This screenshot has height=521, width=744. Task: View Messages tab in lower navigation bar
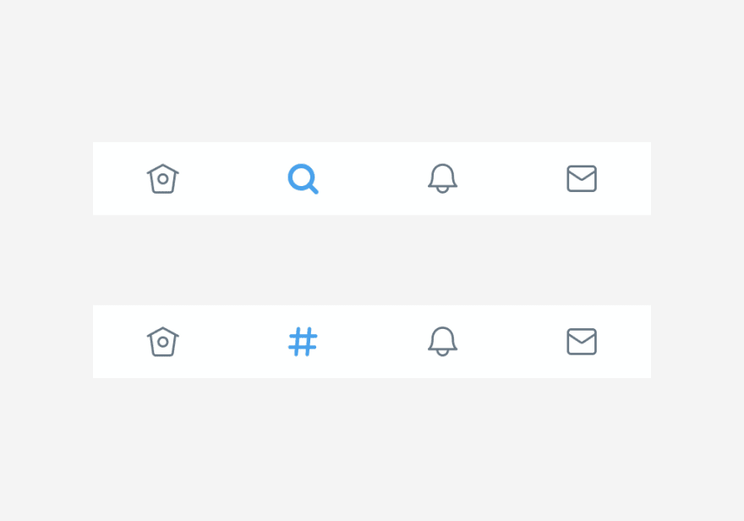582,342
